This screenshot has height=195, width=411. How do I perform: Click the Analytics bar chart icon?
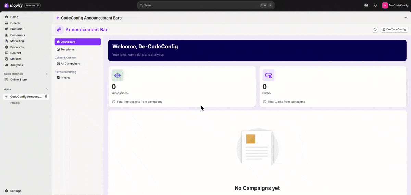[7, 65]
